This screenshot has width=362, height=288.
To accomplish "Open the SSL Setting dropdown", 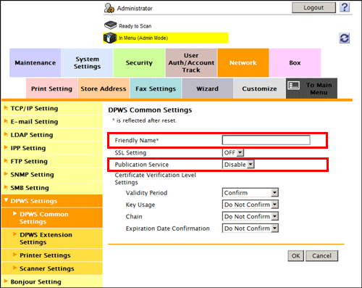I will click(x=233, y=152).
